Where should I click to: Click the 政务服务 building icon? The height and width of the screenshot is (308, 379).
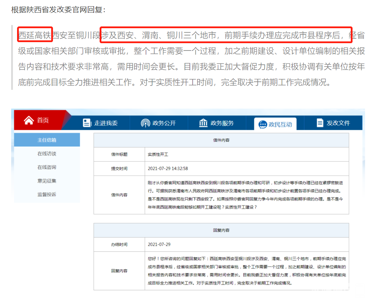coord(203,123)
